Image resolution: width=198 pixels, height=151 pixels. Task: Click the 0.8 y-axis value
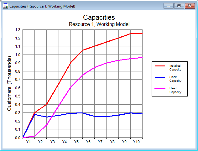(18, 71)
